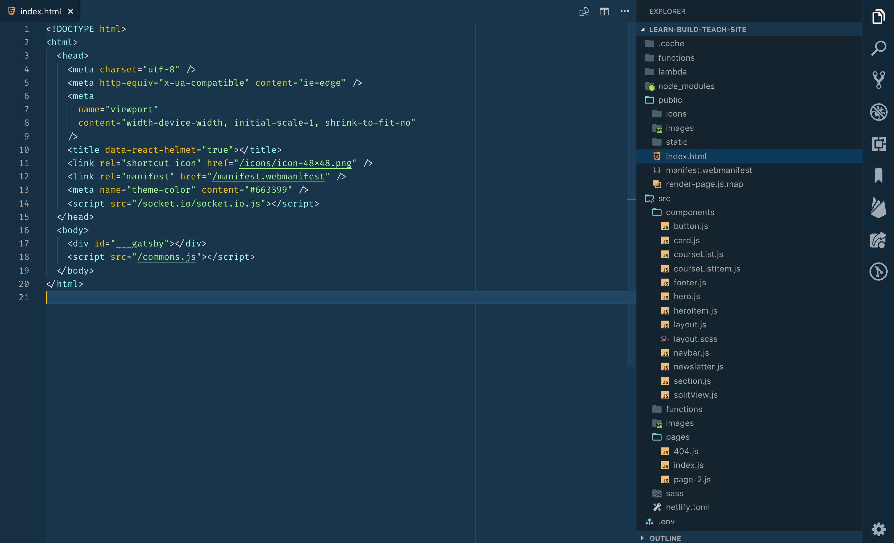Open index.html in the explorer tree
The height and width of the screenshot is (543, 894).
pos(749,156)
